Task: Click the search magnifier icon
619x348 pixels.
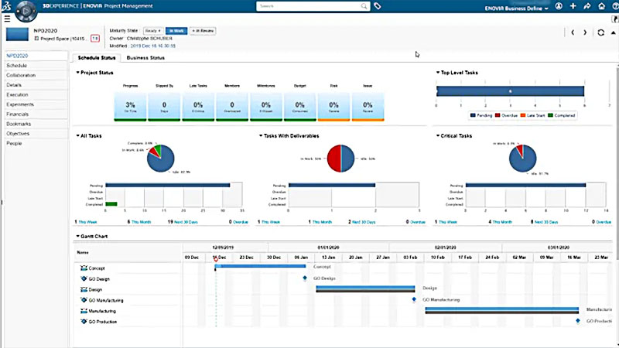Action: coord(364,6)
